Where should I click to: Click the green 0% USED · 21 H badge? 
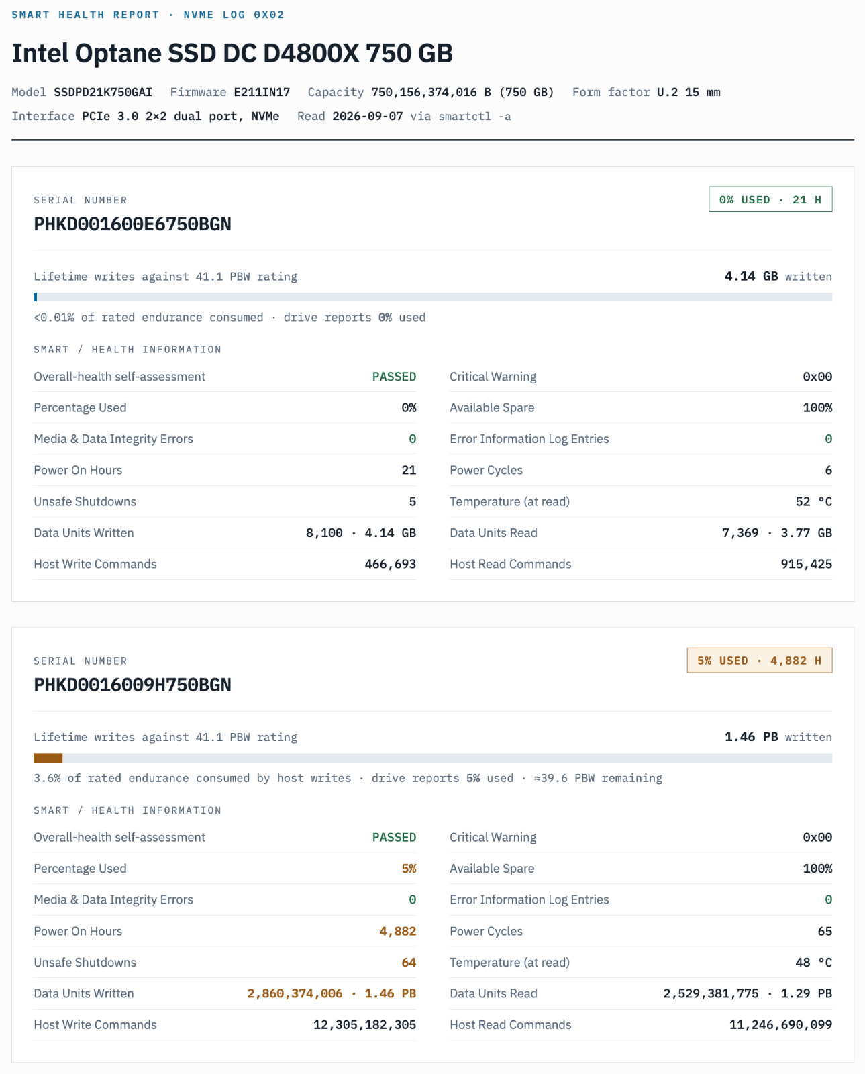(770, 199)
